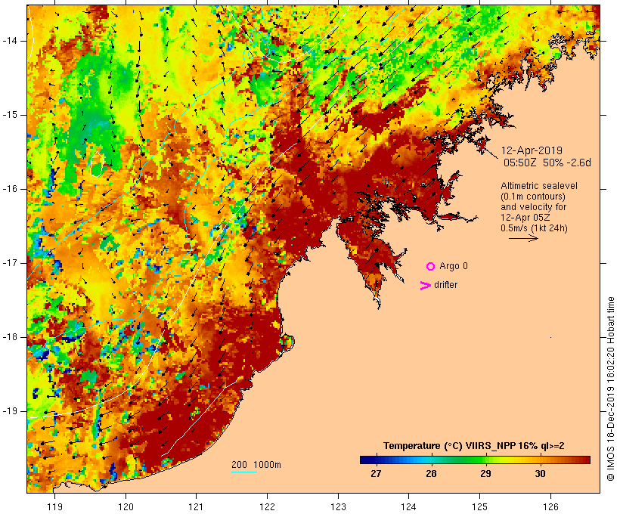Click longitude label '121'
The width and height of the screenshot is (620, 514).
[196, 506]
